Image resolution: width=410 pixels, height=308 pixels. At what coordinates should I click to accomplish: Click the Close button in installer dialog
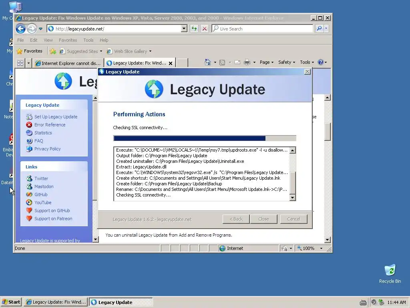[x=263, y=219]
